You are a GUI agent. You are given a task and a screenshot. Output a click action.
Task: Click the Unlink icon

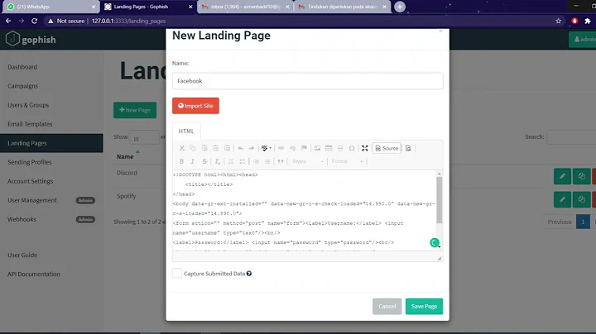point(292,149)
